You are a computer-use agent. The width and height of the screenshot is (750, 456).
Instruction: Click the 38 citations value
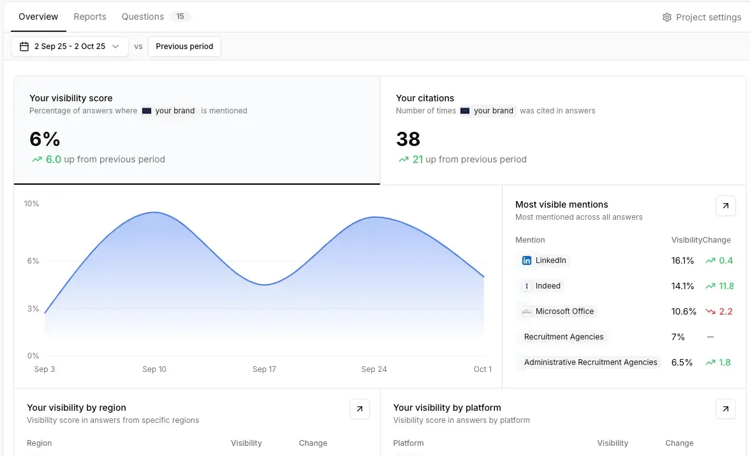(408, 139)
